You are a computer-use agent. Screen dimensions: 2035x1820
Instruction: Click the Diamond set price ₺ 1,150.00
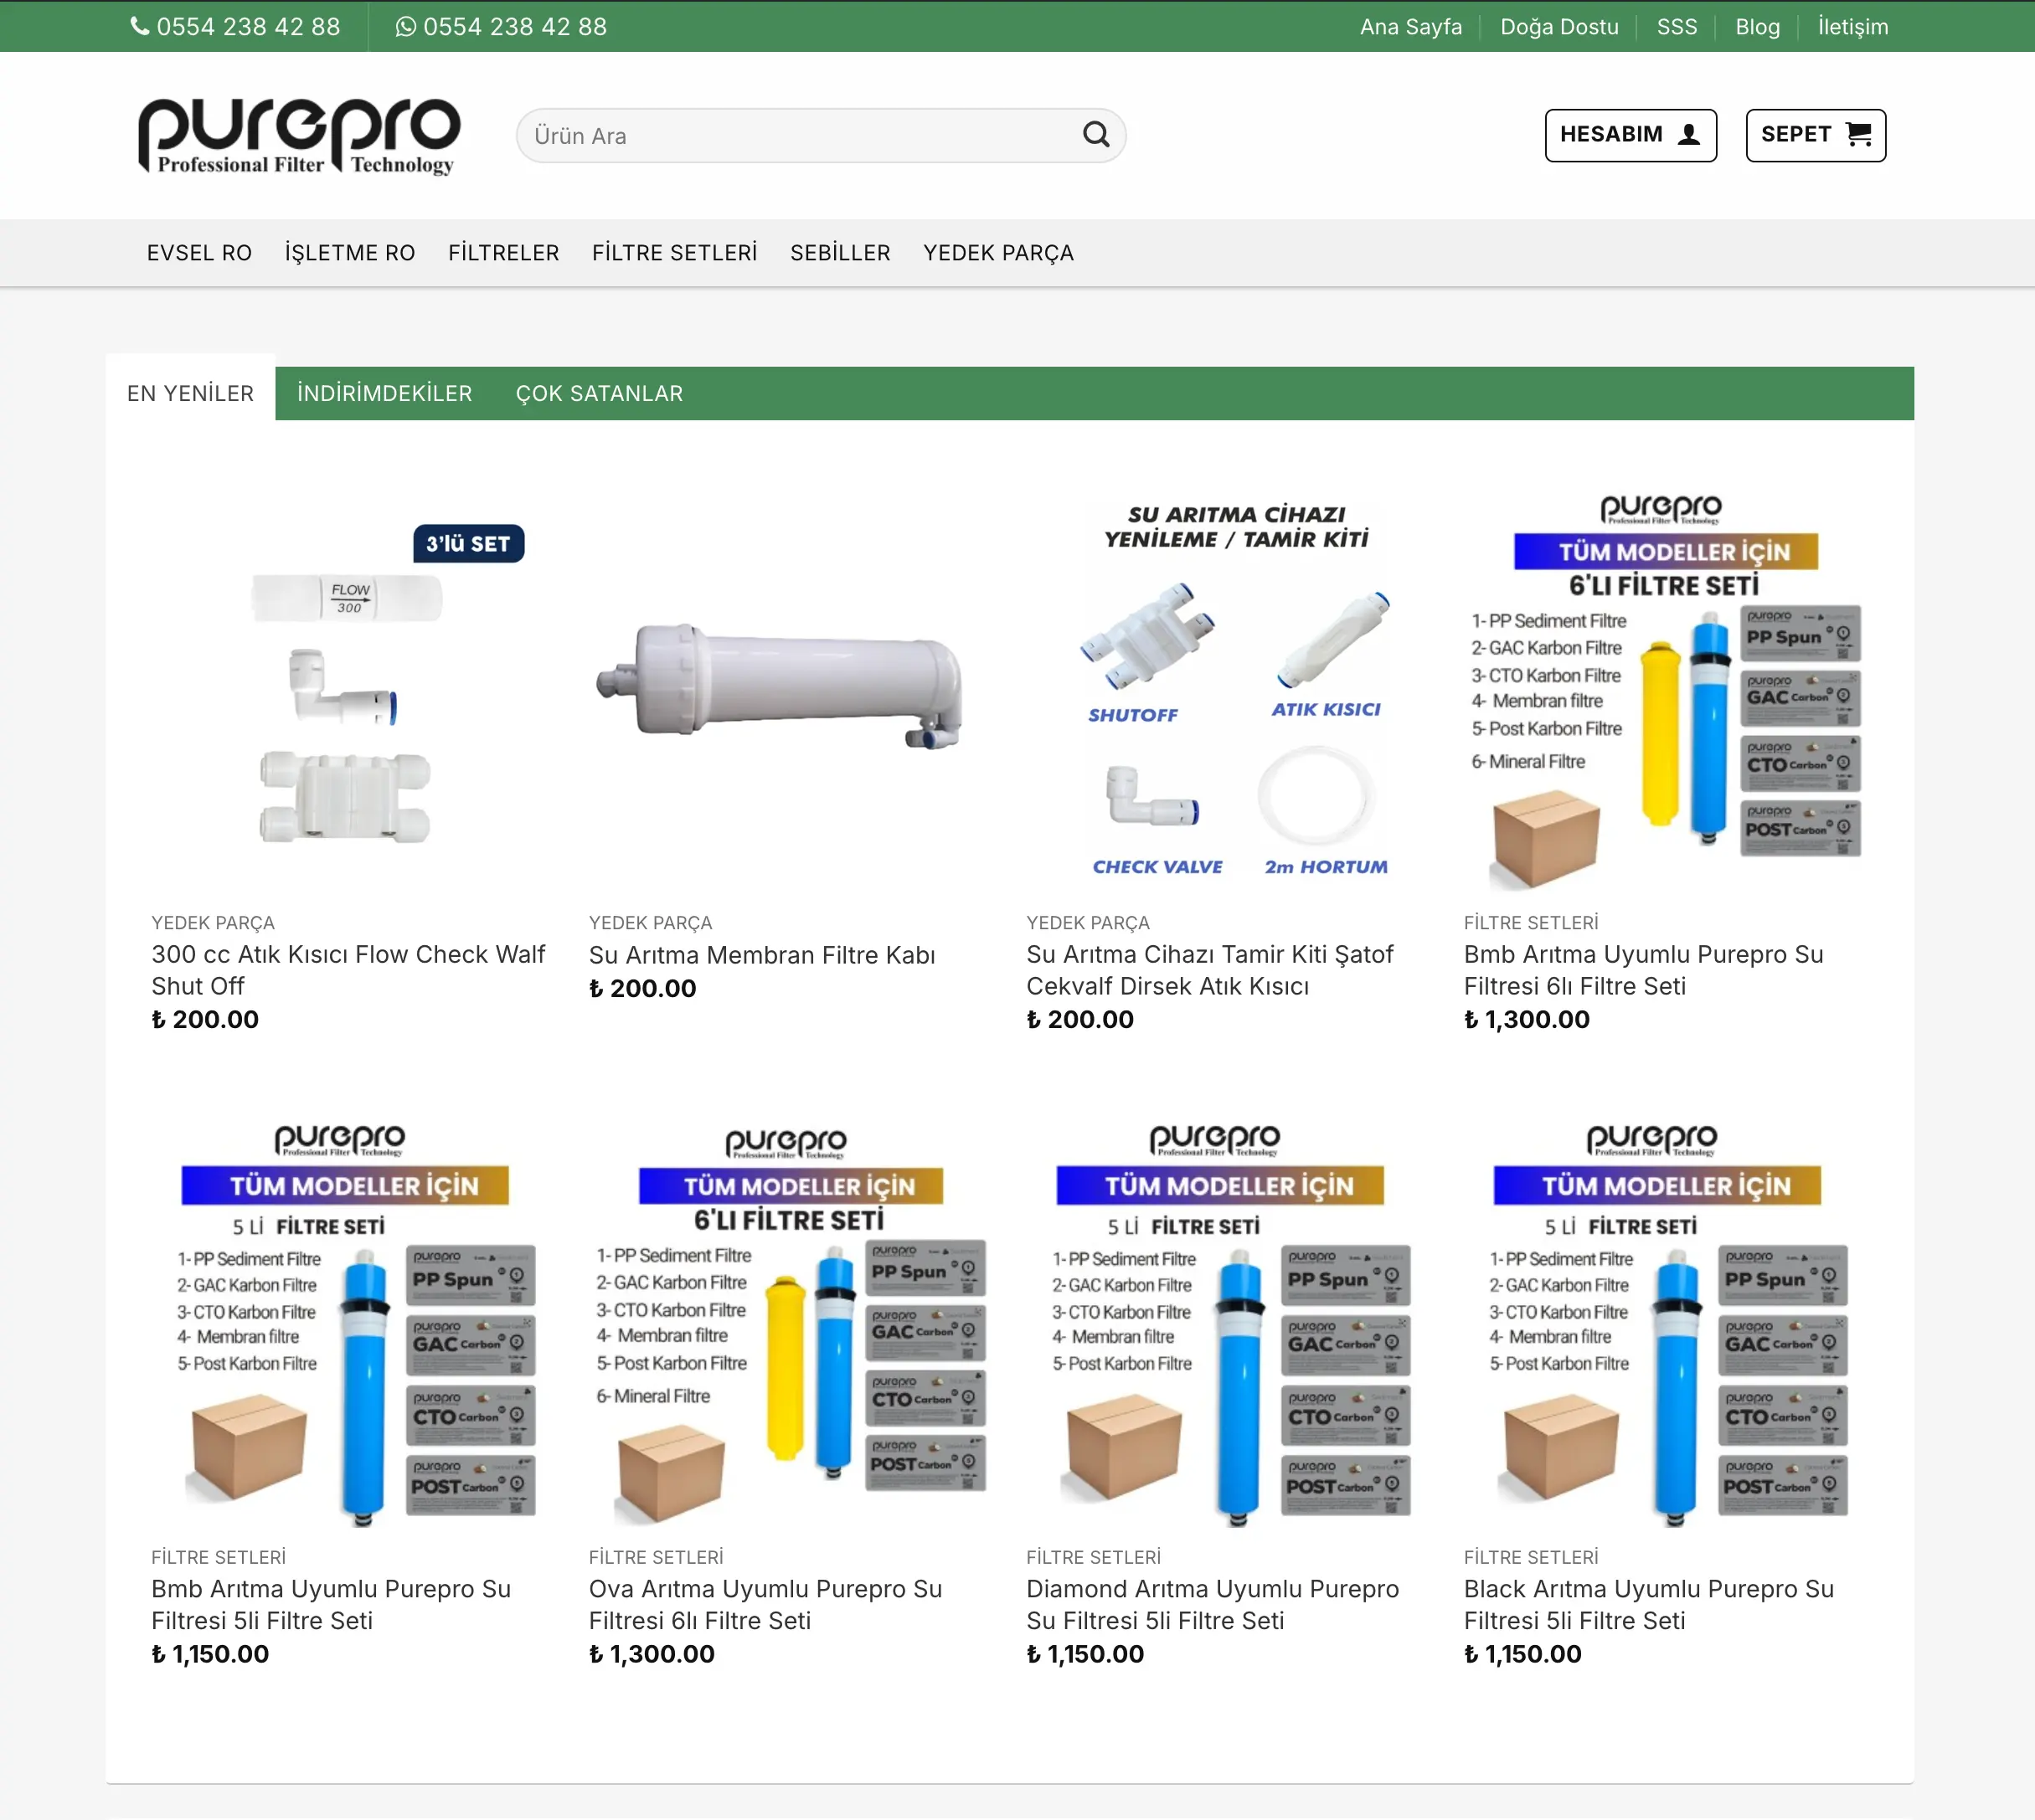pos(1084,1654)
